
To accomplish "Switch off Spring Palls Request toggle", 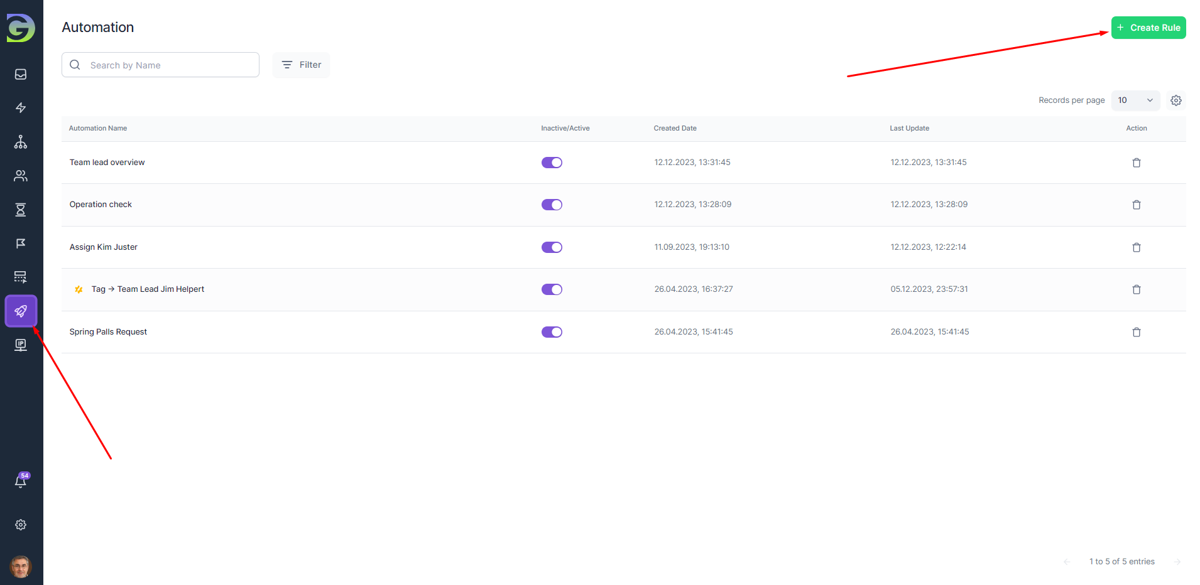I will [552, 332].
